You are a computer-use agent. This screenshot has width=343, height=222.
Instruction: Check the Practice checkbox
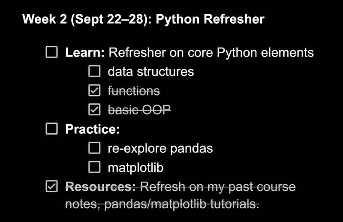tap(52, 129)
